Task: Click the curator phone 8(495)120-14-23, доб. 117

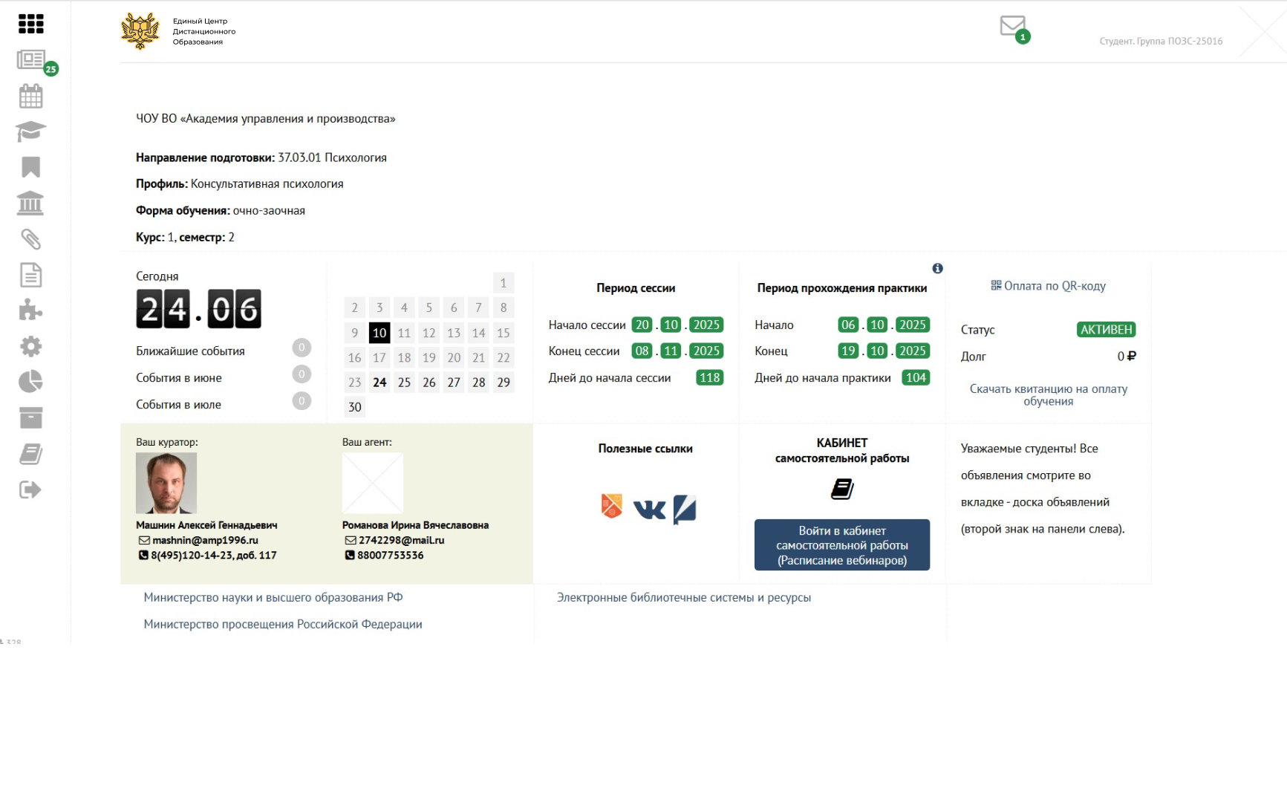Action: pos(214,555)
